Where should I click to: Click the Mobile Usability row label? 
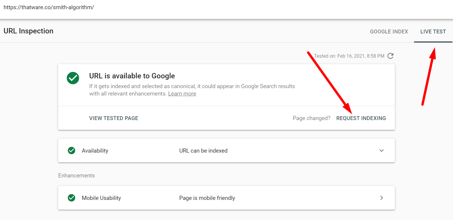tap(101, 198)
